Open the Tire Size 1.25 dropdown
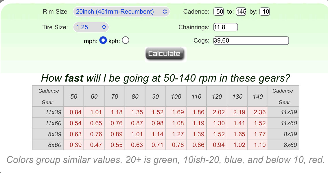The image size is (328, 173). (91, 27)
